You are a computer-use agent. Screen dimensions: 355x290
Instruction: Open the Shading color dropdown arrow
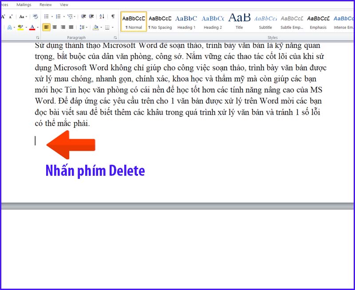click(101, 27)
